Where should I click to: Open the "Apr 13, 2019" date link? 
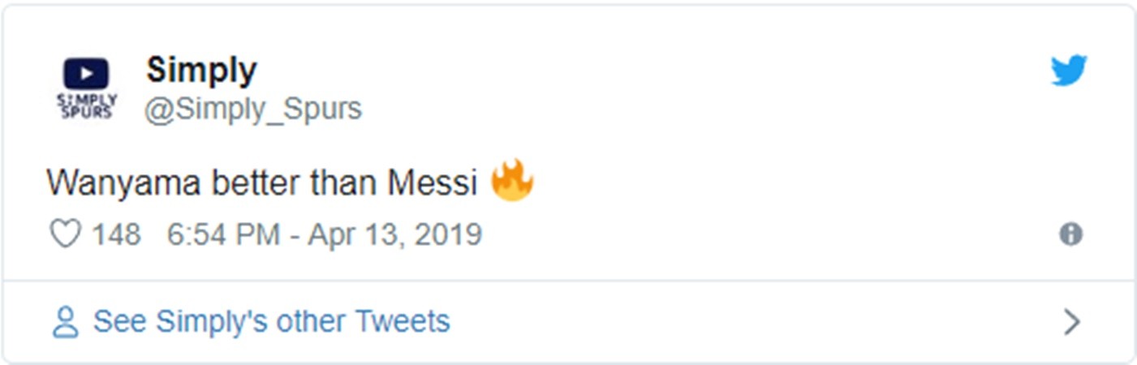click(x=395, y=235)
